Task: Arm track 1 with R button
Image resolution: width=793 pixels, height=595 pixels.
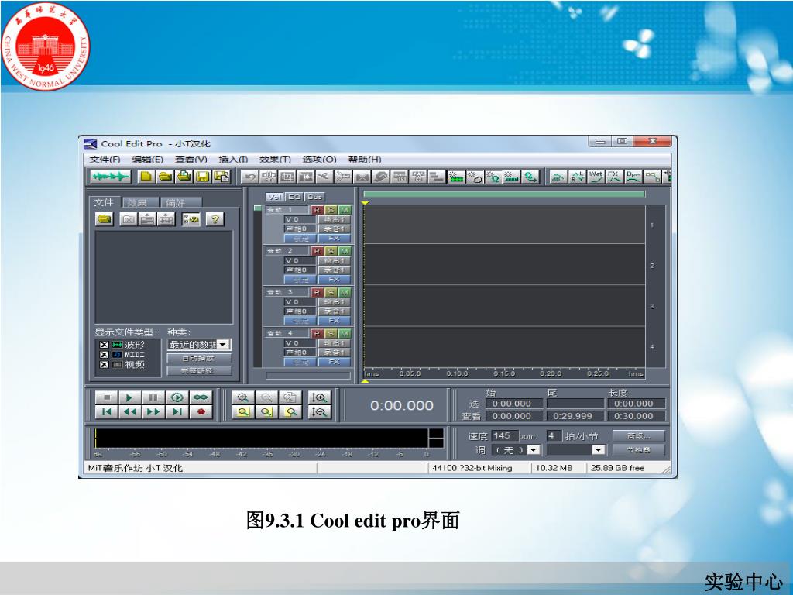Action: 317,210
